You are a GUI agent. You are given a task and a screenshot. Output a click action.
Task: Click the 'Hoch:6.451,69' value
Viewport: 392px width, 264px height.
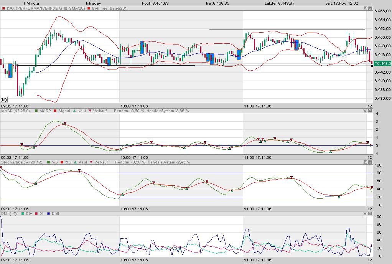pos(155,3)
